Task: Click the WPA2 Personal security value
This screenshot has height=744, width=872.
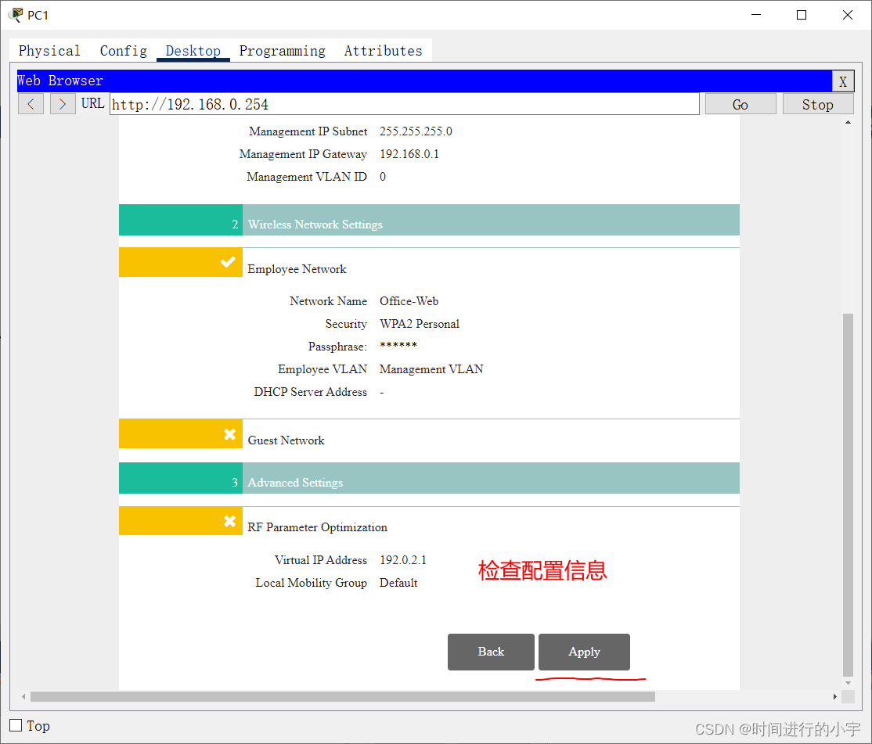Action: (420, 324)
